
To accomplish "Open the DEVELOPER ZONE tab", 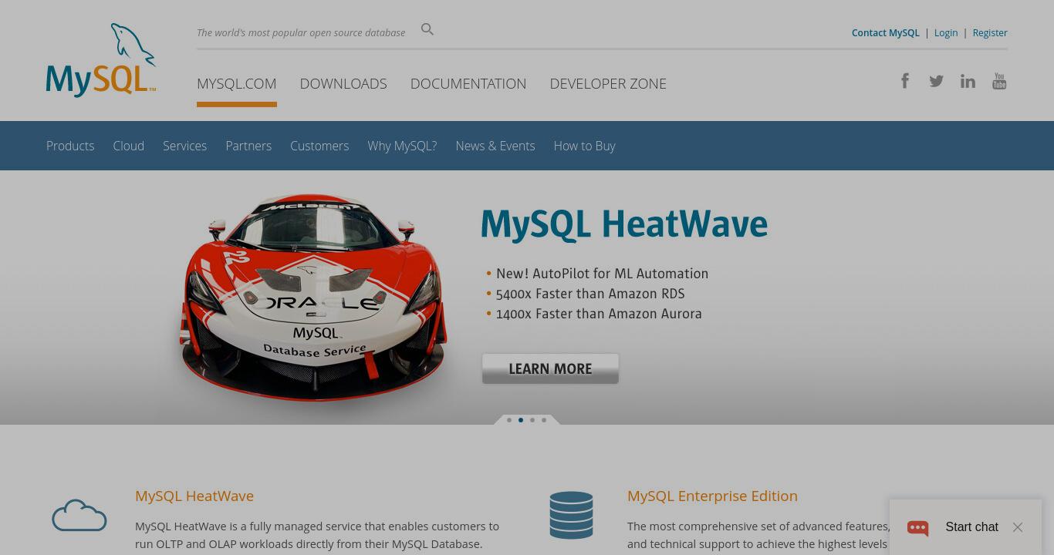I will tap(608, 83).
